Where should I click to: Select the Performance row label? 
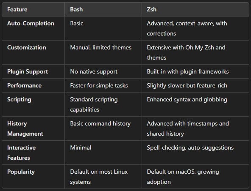(x=24, y=85)
